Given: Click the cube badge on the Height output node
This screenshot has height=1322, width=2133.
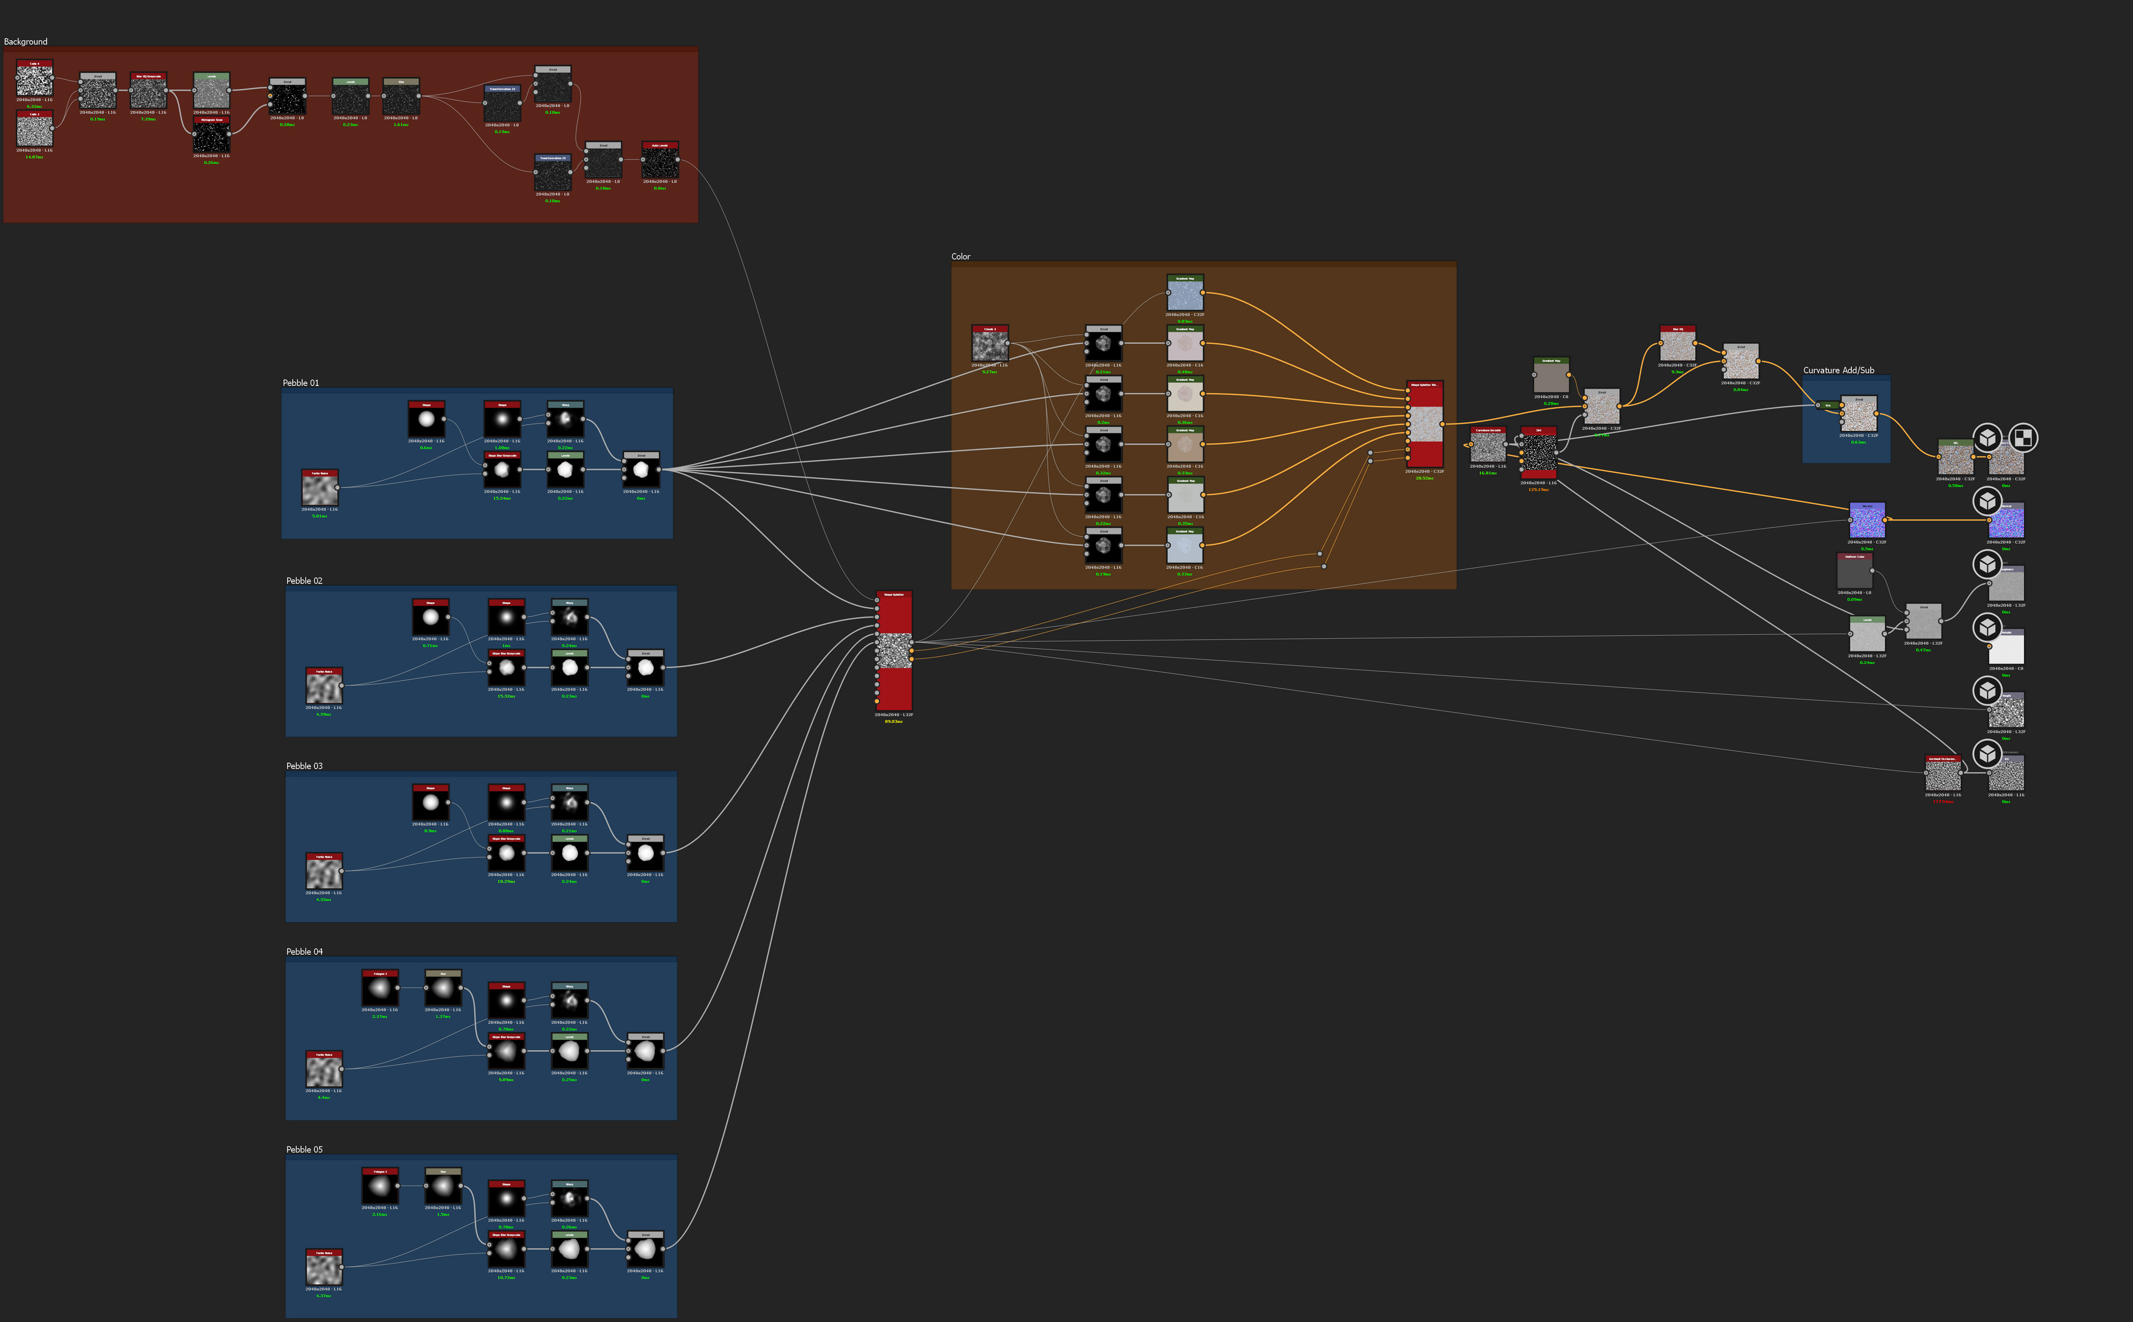Looking at the screenshot, I should (x=1987, y=690).
